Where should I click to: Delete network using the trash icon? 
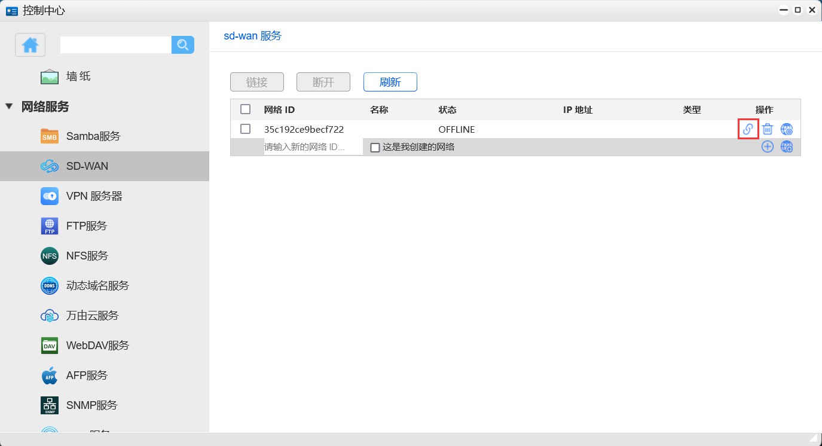[768, 129]
